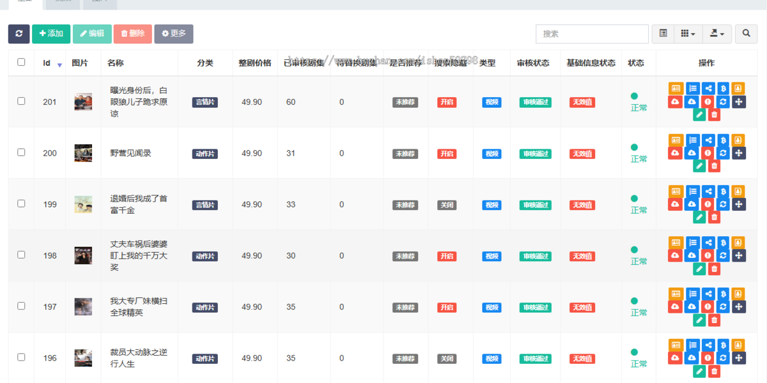The height and width of the screenshot is (383, 767).
Task: Open the export data dropdown
Action: 717,34
